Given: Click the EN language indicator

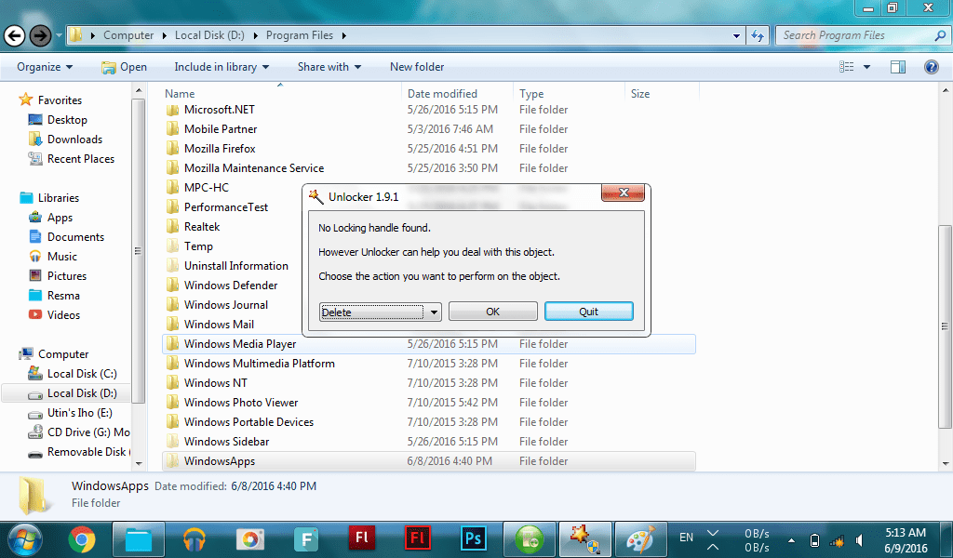Looking at the screenshot, I should 686,538.
